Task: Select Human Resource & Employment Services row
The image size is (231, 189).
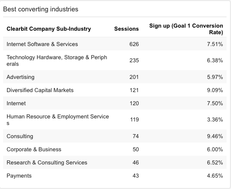Action: (115, 120)
